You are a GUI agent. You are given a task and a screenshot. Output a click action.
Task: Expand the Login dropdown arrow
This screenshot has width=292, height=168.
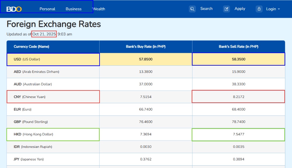(x=279, y=9)
